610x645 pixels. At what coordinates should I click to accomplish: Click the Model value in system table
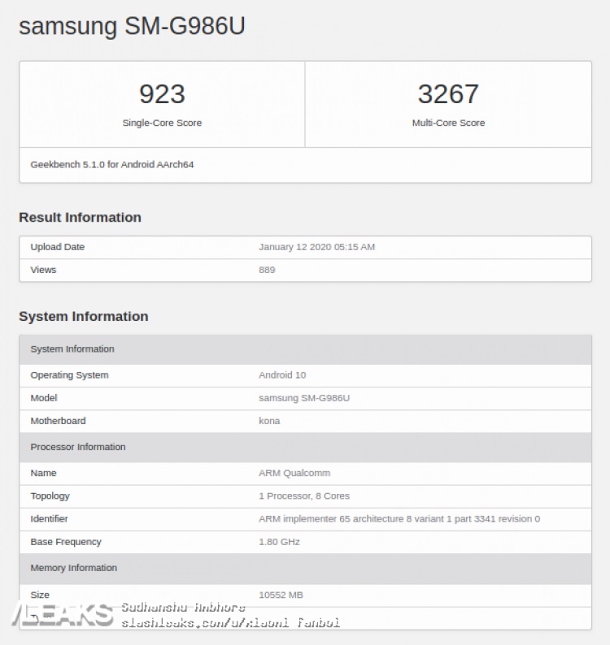pos(304,398)
